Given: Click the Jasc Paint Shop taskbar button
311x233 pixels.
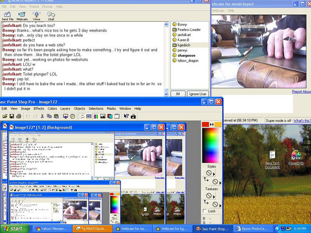Looking at the screenshot, I should click(x=212, y=229).
